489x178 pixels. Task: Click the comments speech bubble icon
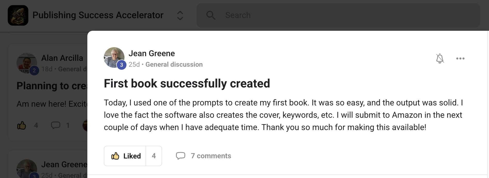pyautogui.click(x=181, y=156)
